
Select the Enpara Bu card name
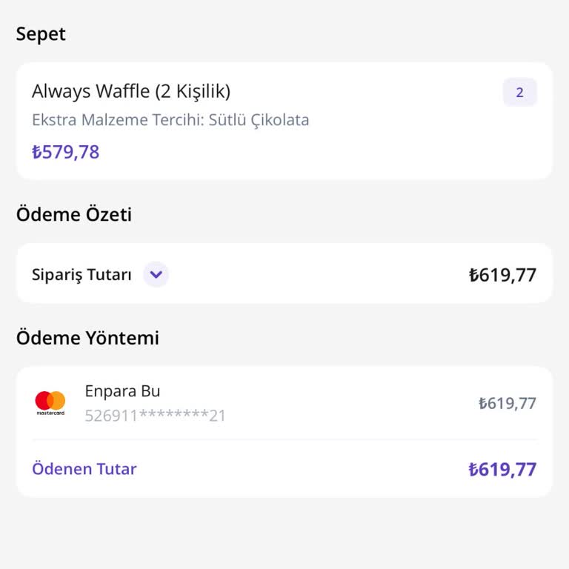coord(122,391)
